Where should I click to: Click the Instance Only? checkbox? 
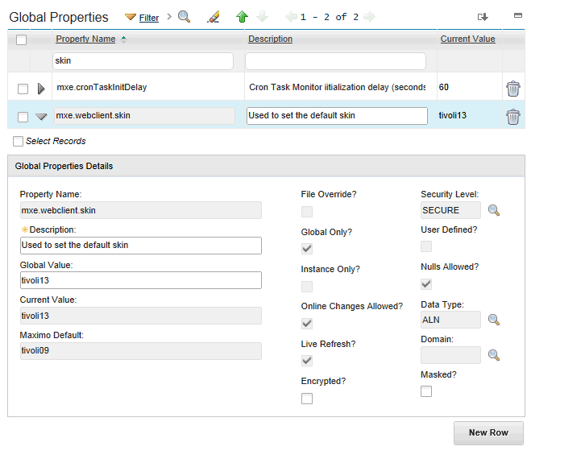(x=307, y=287)
